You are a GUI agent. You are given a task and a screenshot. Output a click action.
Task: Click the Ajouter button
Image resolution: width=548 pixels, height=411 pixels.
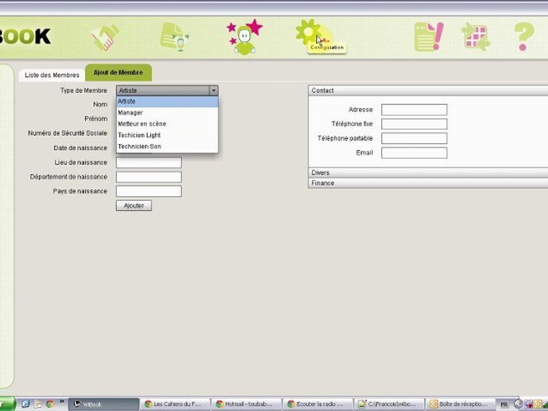click(x=134, y=205)
